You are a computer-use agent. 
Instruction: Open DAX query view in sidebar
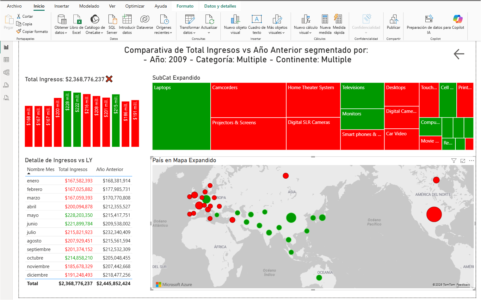pos(6,85)
